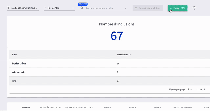
Task: Click the magnifying glass search icon
Action: tap(82, 8)
